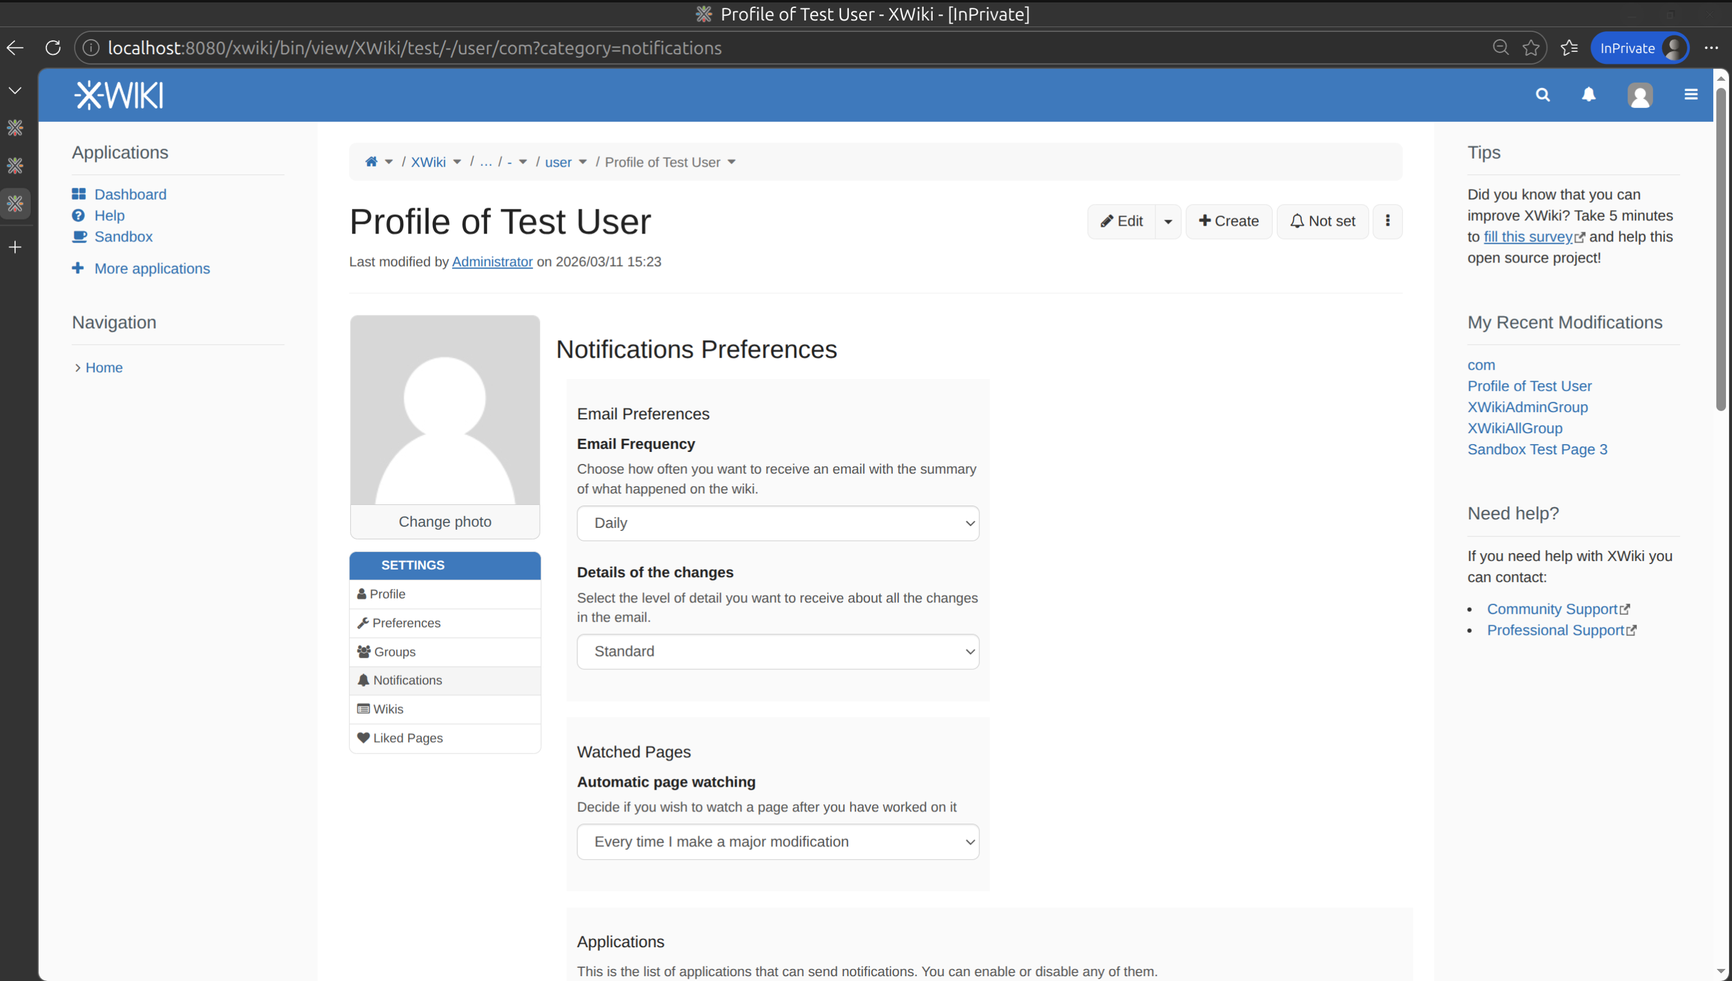The image size is (1732, 981).
Task: Open the notifications bell in header
Action: pyautogui.click(x=1588, y=95)
